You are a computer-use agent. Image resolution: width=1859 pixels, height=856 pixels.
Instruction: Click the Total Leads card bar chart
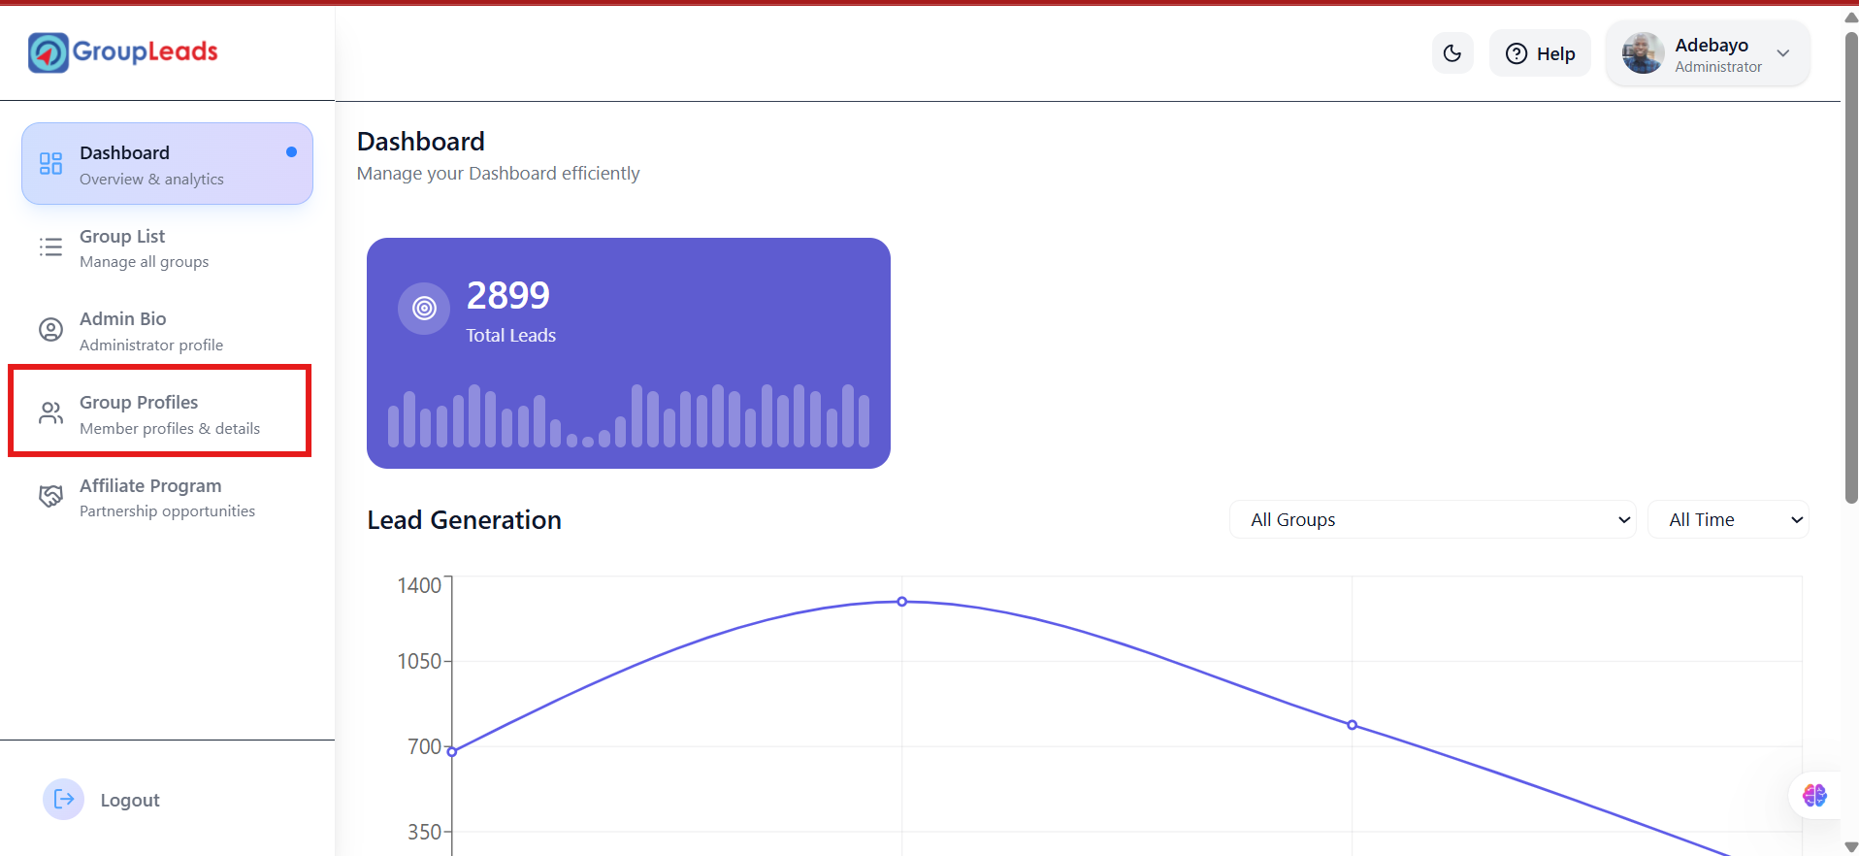point(629,415)
